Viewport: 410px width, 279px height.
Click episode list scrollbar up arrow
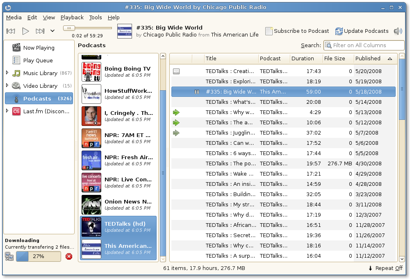[402, 56]
